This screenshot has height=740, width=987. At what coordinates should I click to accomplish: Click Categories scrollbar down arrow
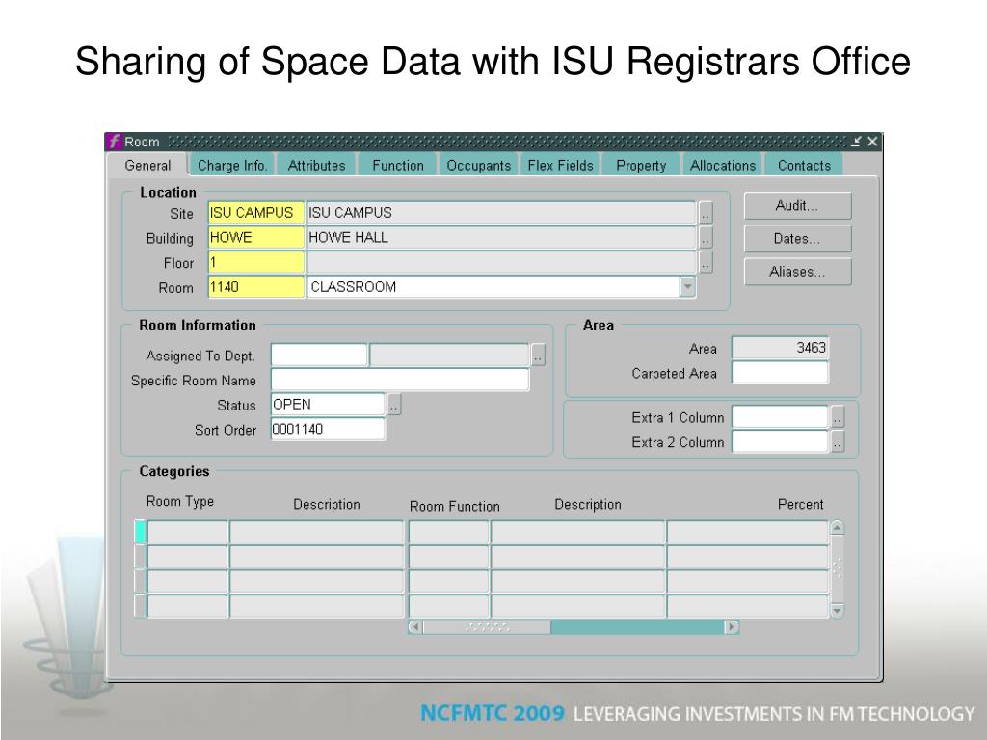[x=838, y=610]
